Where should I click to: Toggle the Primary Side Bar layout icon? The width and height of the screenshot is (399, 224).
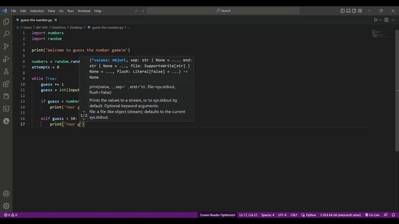(342, 11)
